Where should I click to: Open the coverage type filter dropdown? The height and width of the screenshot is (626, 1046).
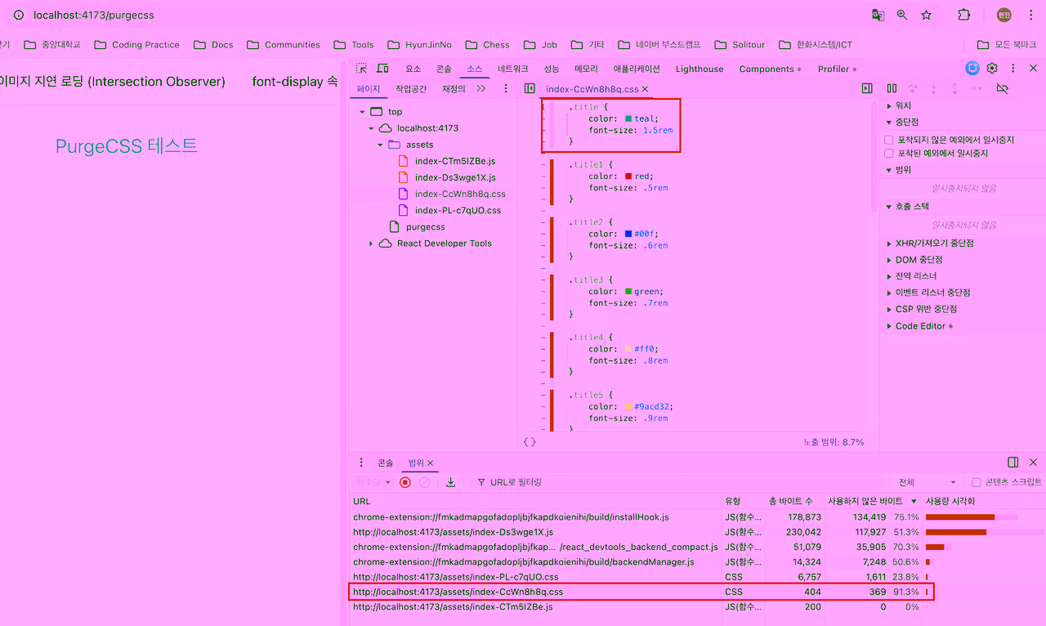927,482
